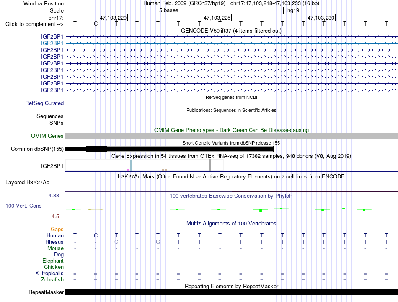Image resolution: width=398 pixels, height=302 pixels.
Task: Open 'Publications: Sequences in Scientific Articles' title
Action: coord(231,110)
